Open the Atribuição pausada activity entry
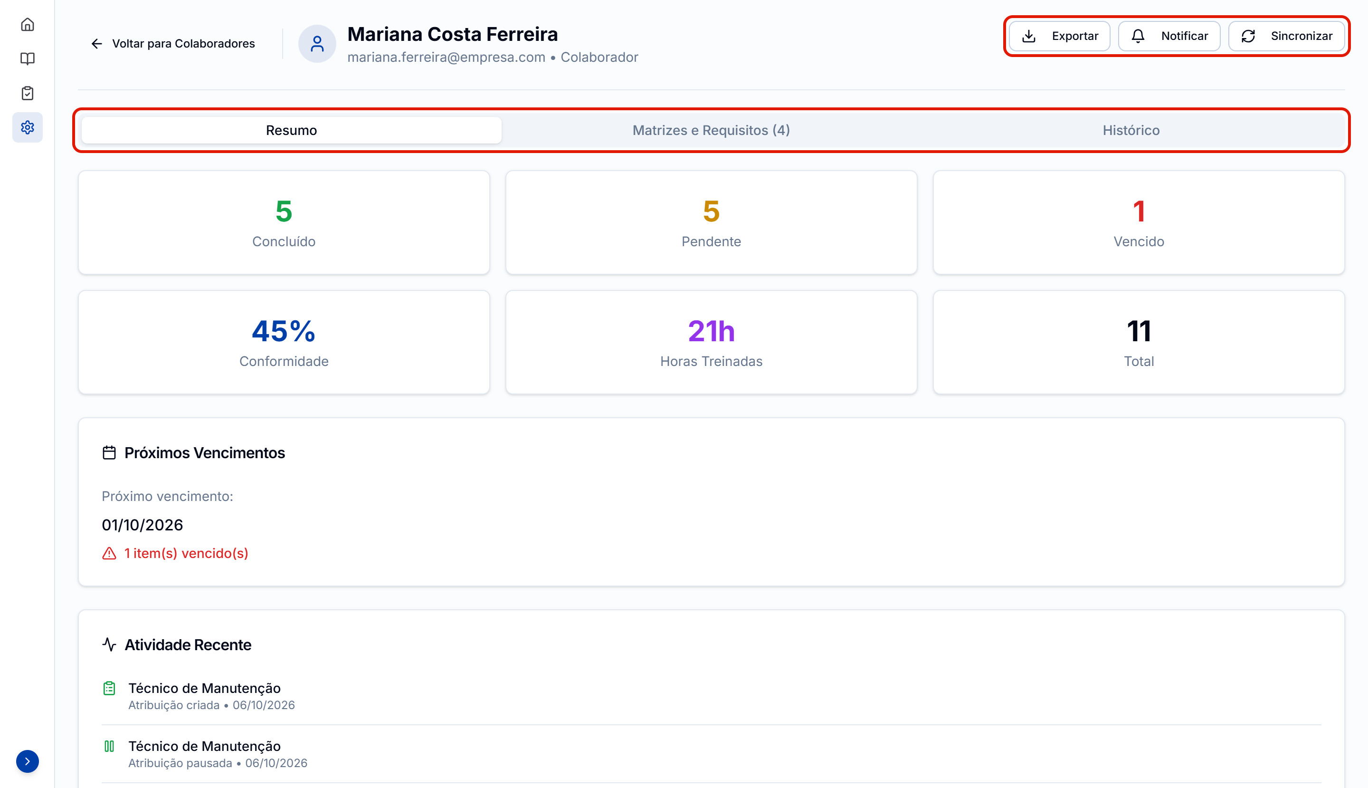 pos(711,754)
